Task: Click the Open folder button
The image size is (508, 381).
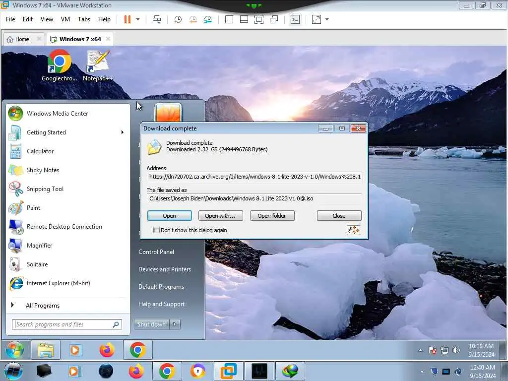Action: pyautogui.click(x=272, y=216)
